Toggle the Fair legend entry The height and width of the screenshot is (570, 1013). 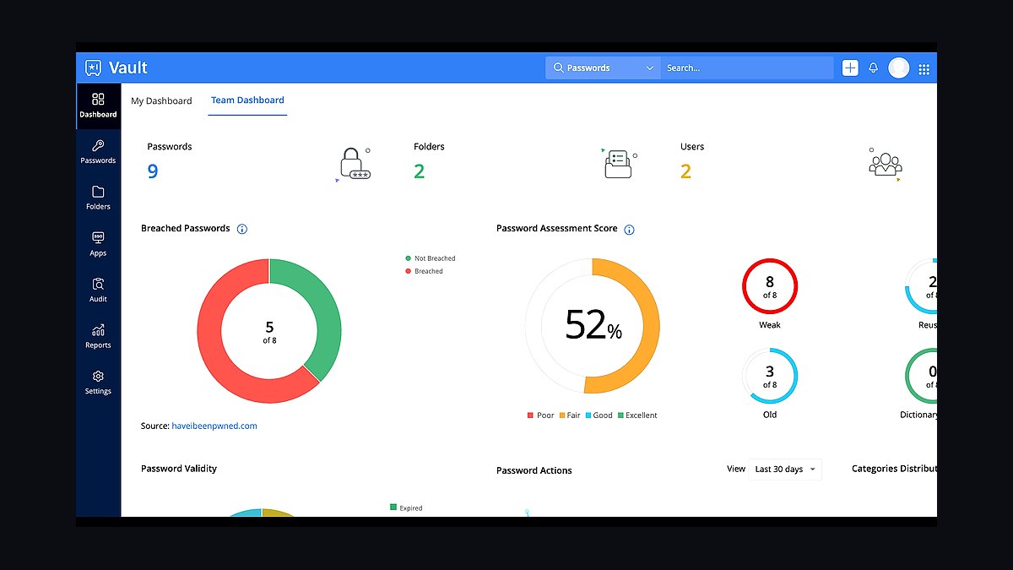click(570, 415)
